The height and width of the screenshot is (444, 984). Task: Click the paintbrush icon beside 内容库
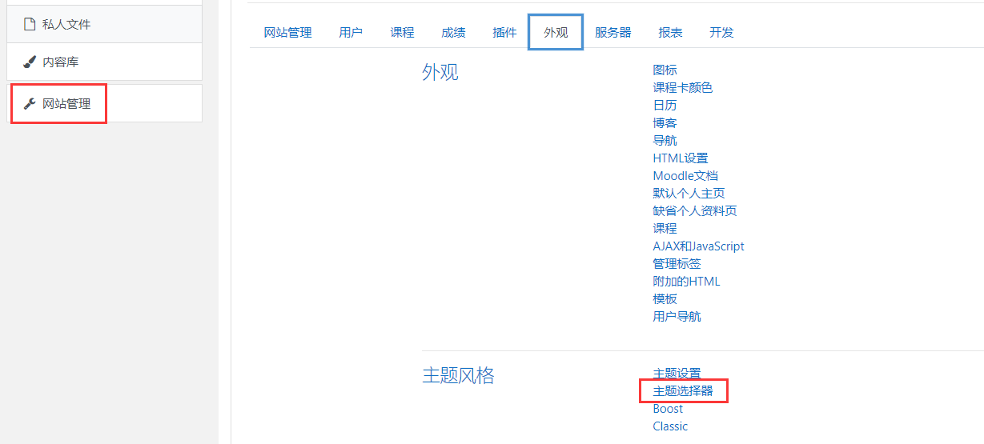click(30, 62)
